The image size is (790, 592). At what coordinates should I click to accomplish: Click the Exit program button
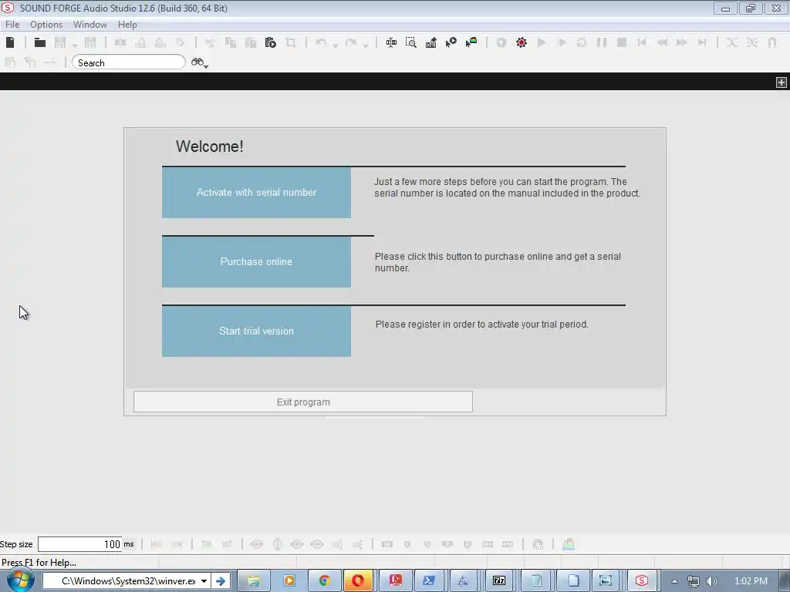pyautogui.click(x=303, y=402)
